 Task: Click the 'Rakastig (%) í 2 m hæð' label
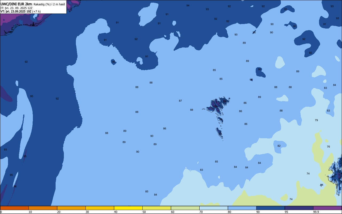[49, 4]
